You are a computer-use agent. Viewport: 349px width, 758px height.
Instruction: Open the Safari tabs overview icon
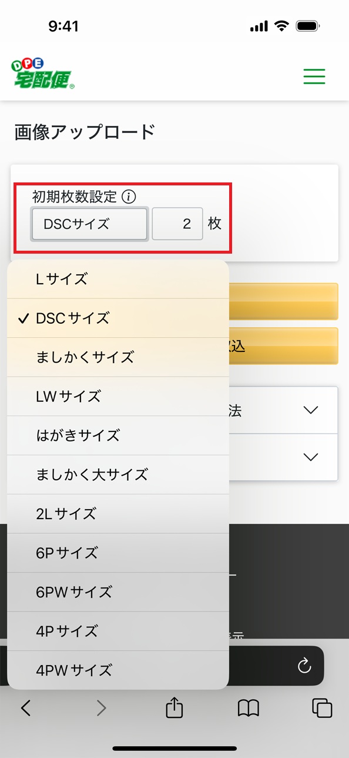point(322,708)
